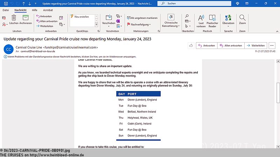Click Weiterleiten button in message header
The image size is (280, 157).
[256, 46]
